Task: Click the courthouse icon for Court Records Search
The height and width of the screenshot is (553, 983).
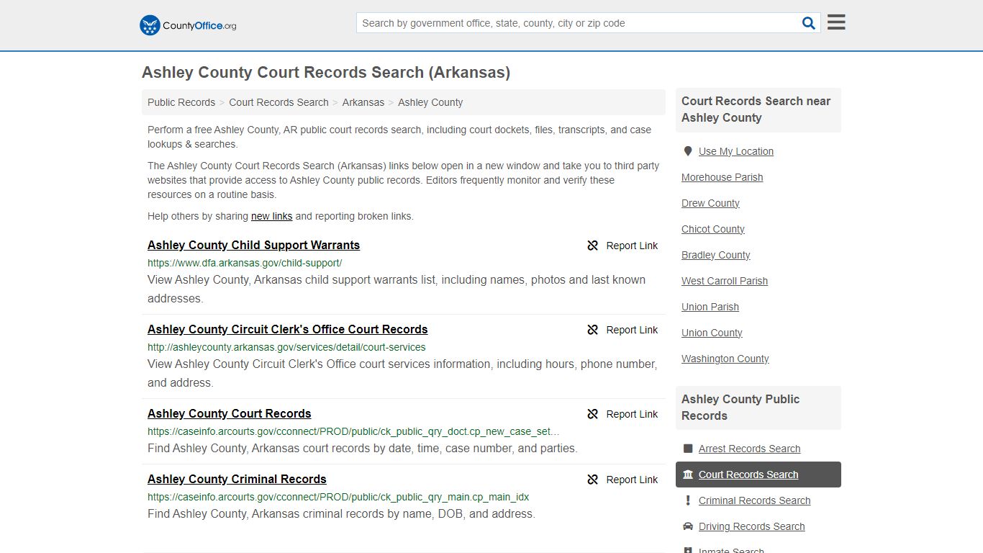Action: [688, 475]
